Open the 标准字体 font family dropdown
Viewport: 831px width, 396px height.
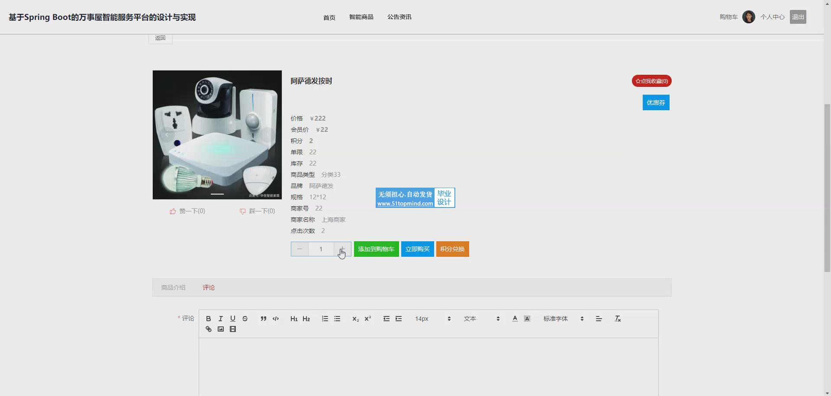pos(564,319)
